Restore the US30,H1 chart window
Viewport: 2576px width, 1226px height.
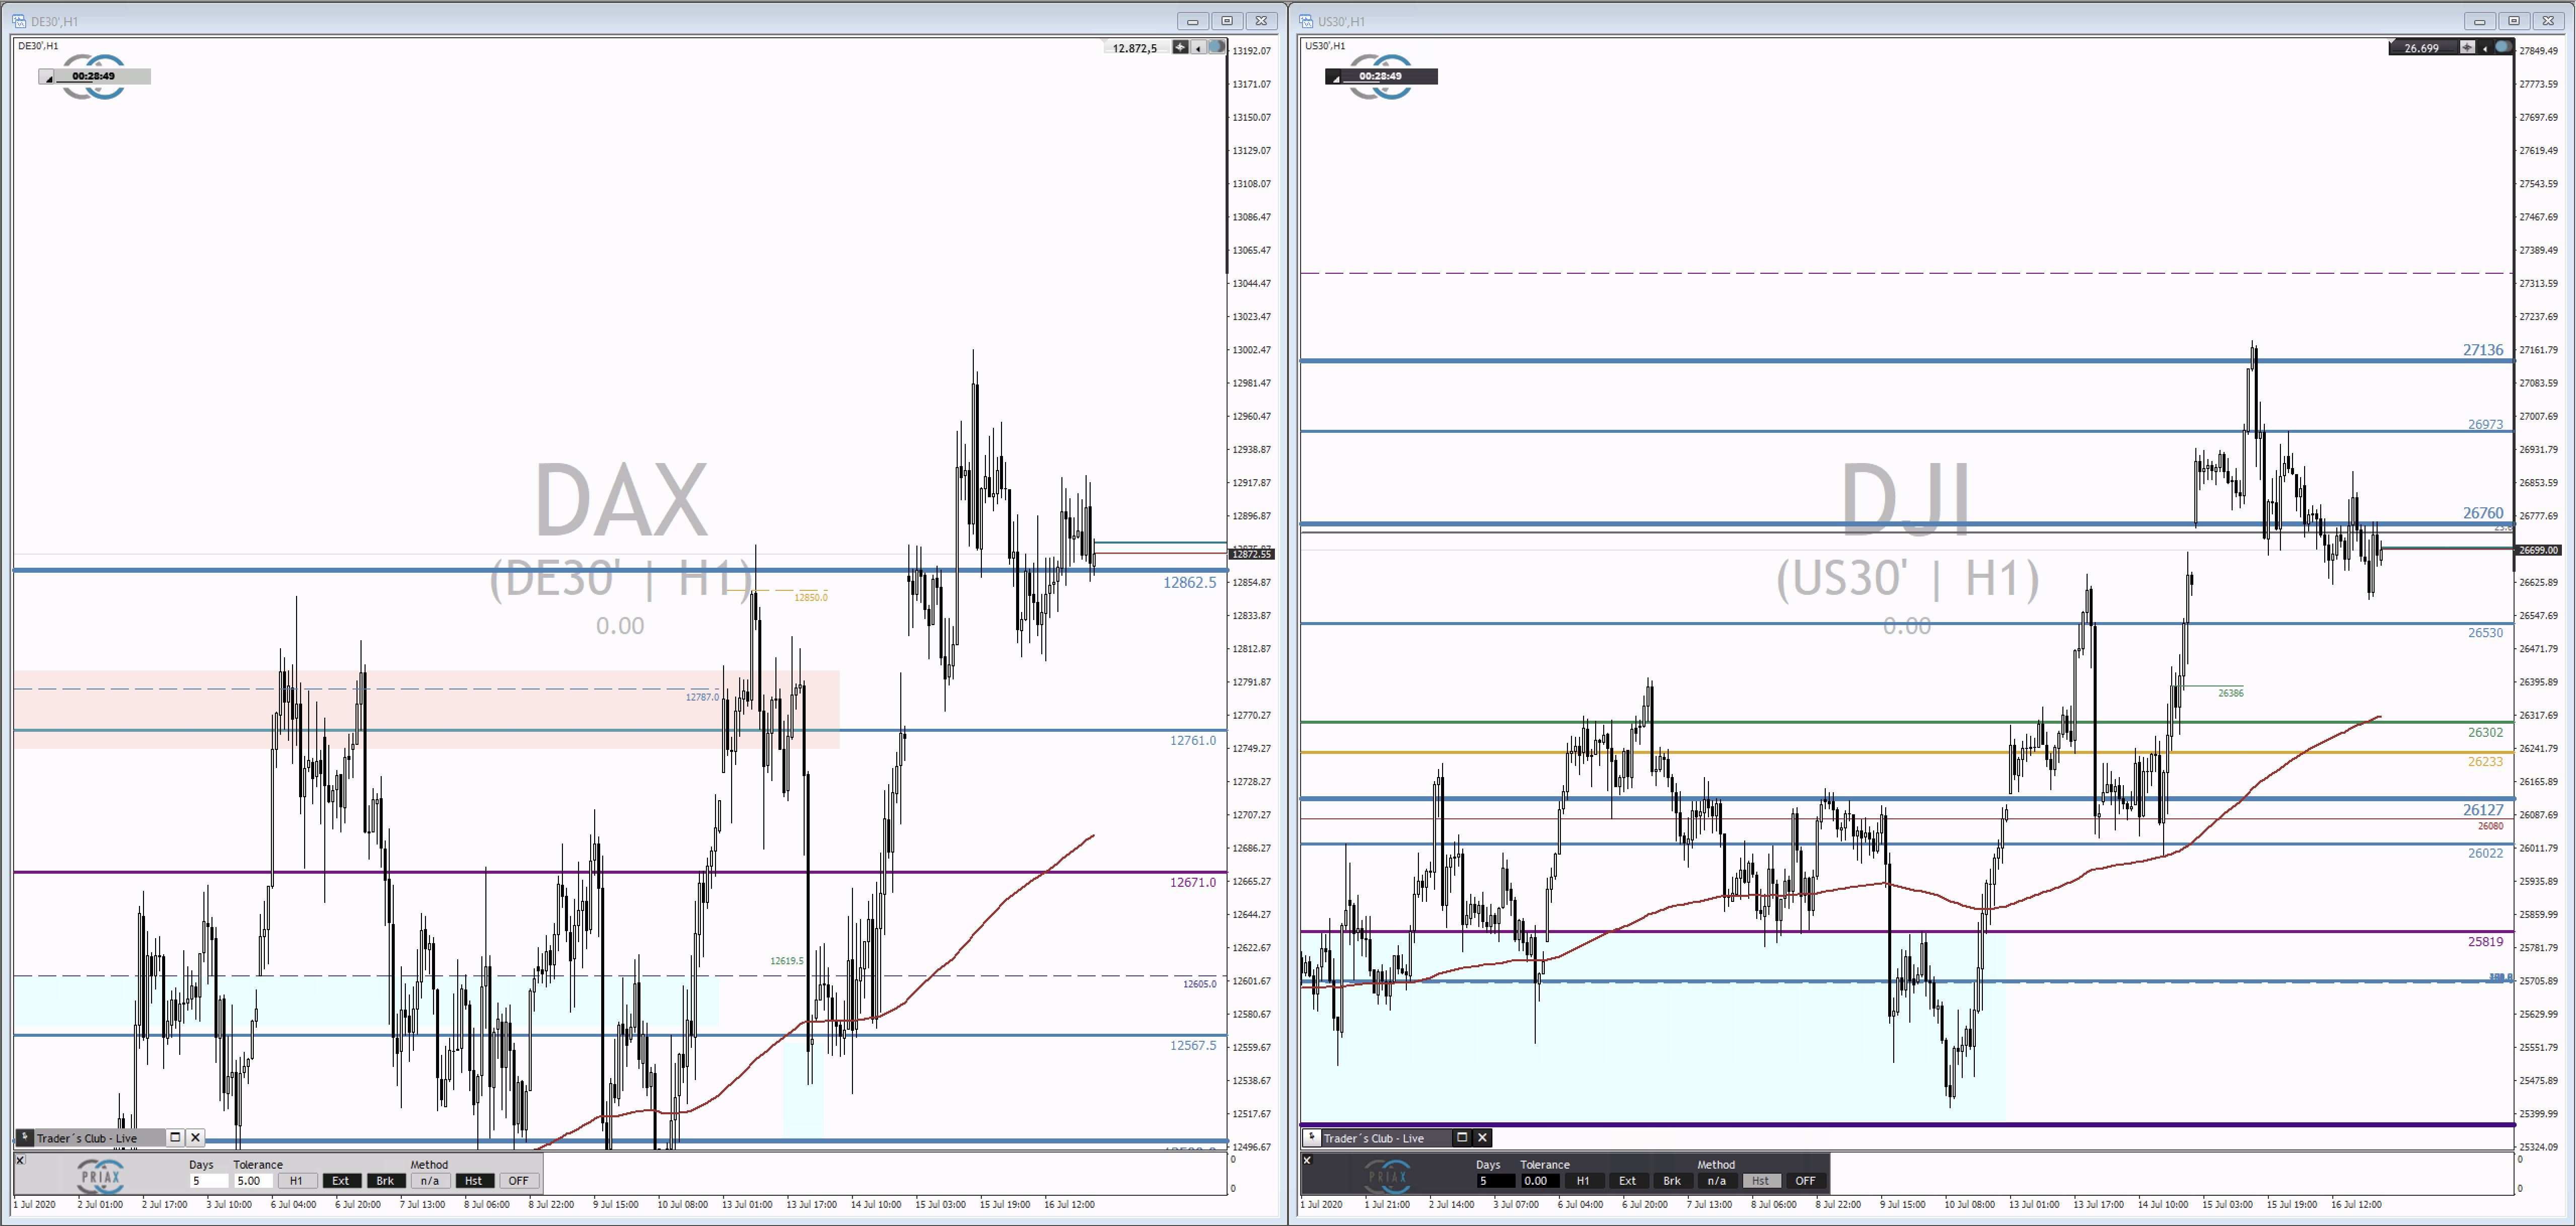[x=2514, y=21]
